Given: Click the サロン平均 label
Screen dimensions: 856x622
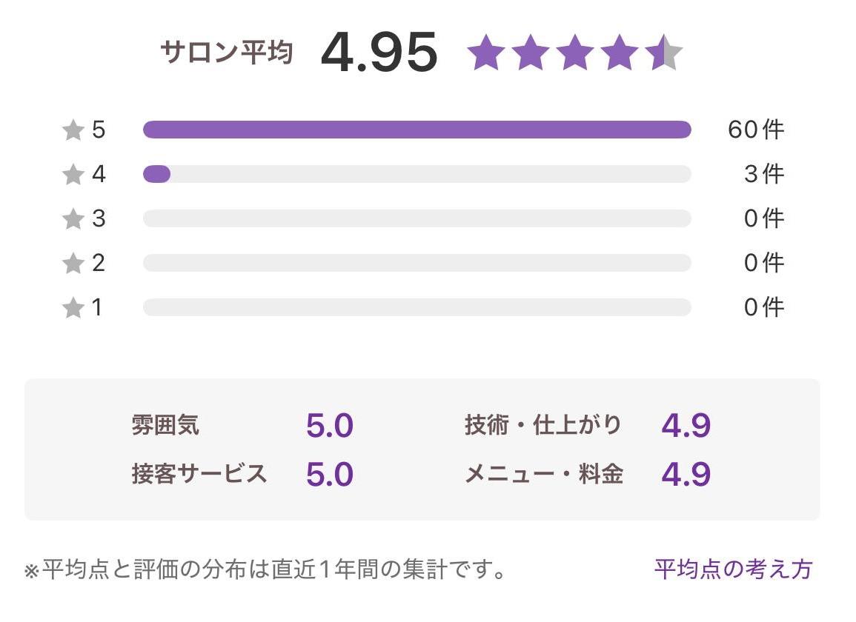Looking at the screenshot, I should click(x=227, y=53).
